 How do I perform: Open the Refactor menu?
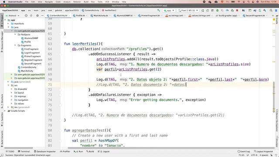click(x=77, y=2)
